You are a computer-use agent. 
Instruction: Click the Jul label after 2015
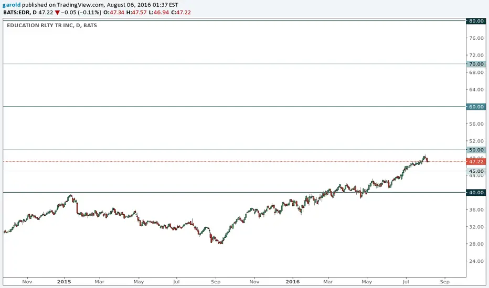[x=176, y=282]
